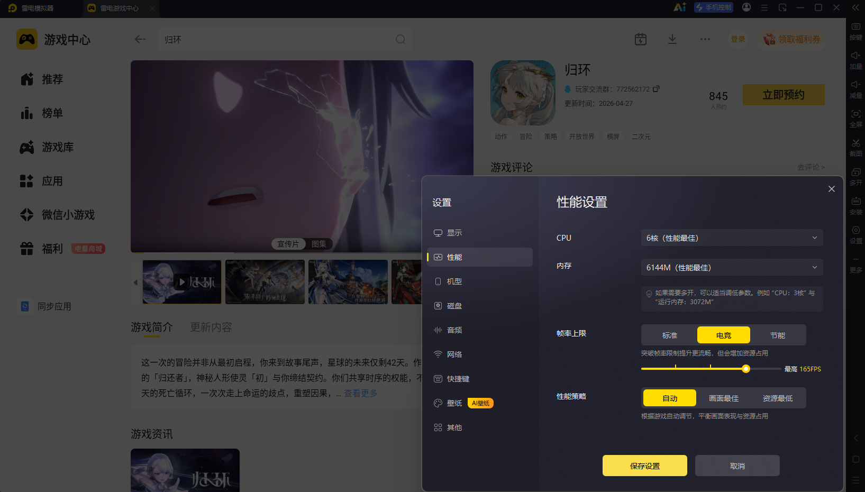This screenshot has width=865, height=492.
Task: Switch media view to 宣传片
Action: [x=288, y=244]
